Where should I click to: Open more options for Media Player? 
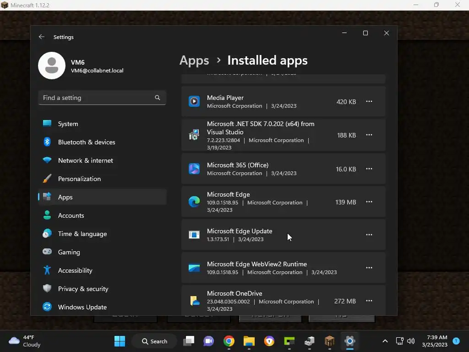[369, 101]
